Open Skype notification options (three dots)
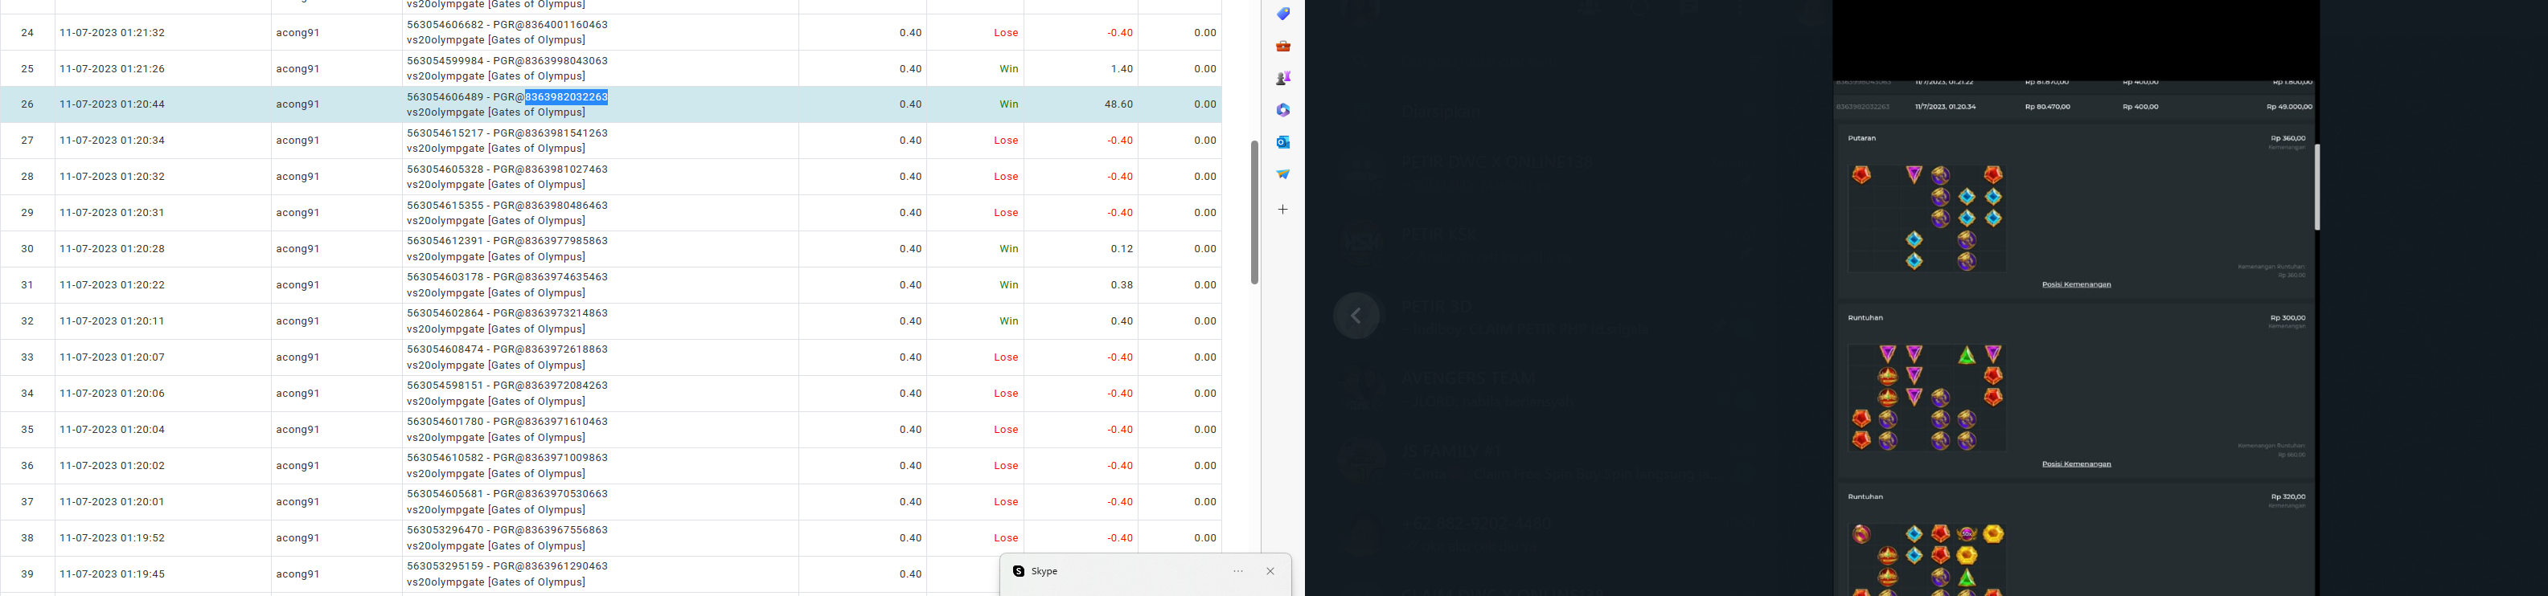This screenshot has width=2548, height=596. pos(1238,571)
